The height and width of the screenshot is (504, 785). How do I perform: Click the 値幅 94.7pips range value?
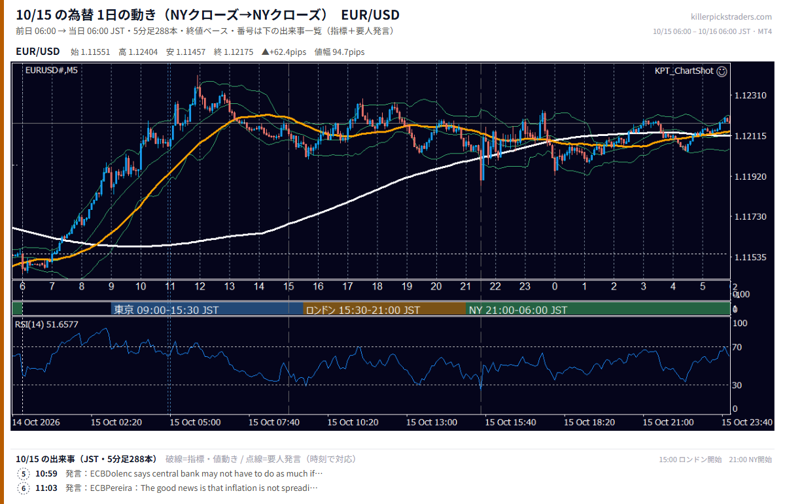coord(340,52)
